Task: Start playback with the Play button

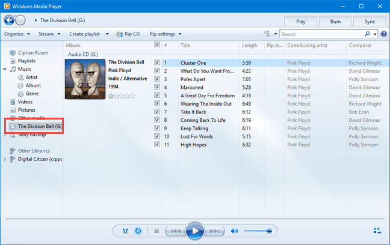Action: (x=195, y=231)
